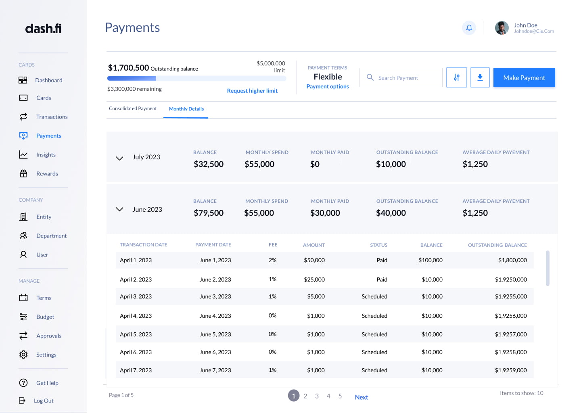Click Request higher limit link

(252, 91)
